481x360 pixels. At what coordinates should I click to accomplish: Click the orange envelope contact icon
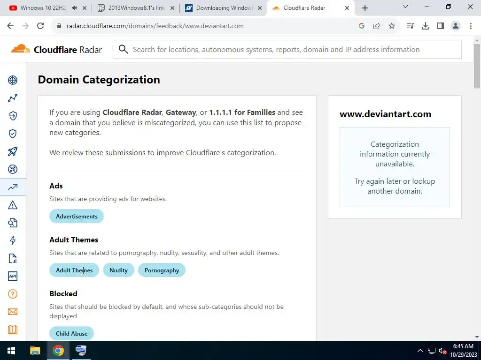click(x=13, y=312)
